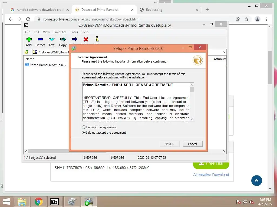Click 7-Zip horizontal scrollbar right arrow

point(224,151)
